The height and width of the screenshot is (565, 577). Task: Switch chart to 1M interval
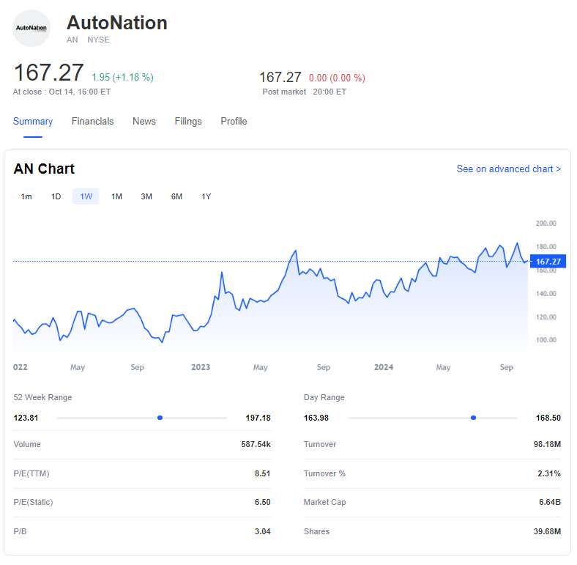coord(116,196)
